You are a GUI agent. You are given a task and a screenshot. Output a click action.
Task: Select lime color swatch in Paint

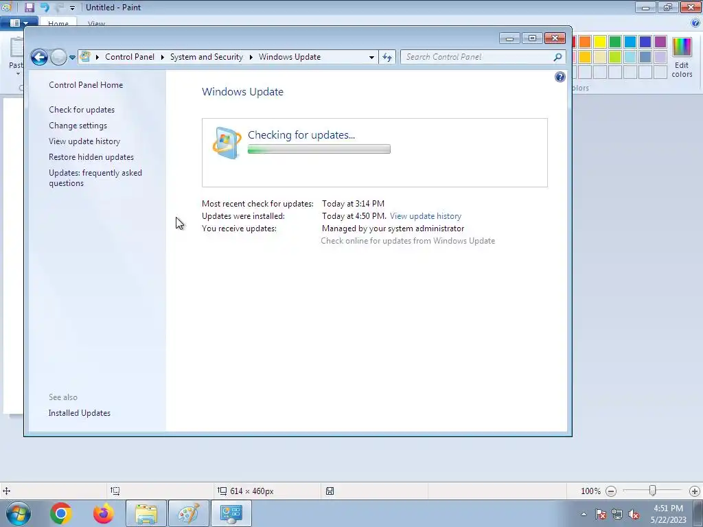coord(615,57)
